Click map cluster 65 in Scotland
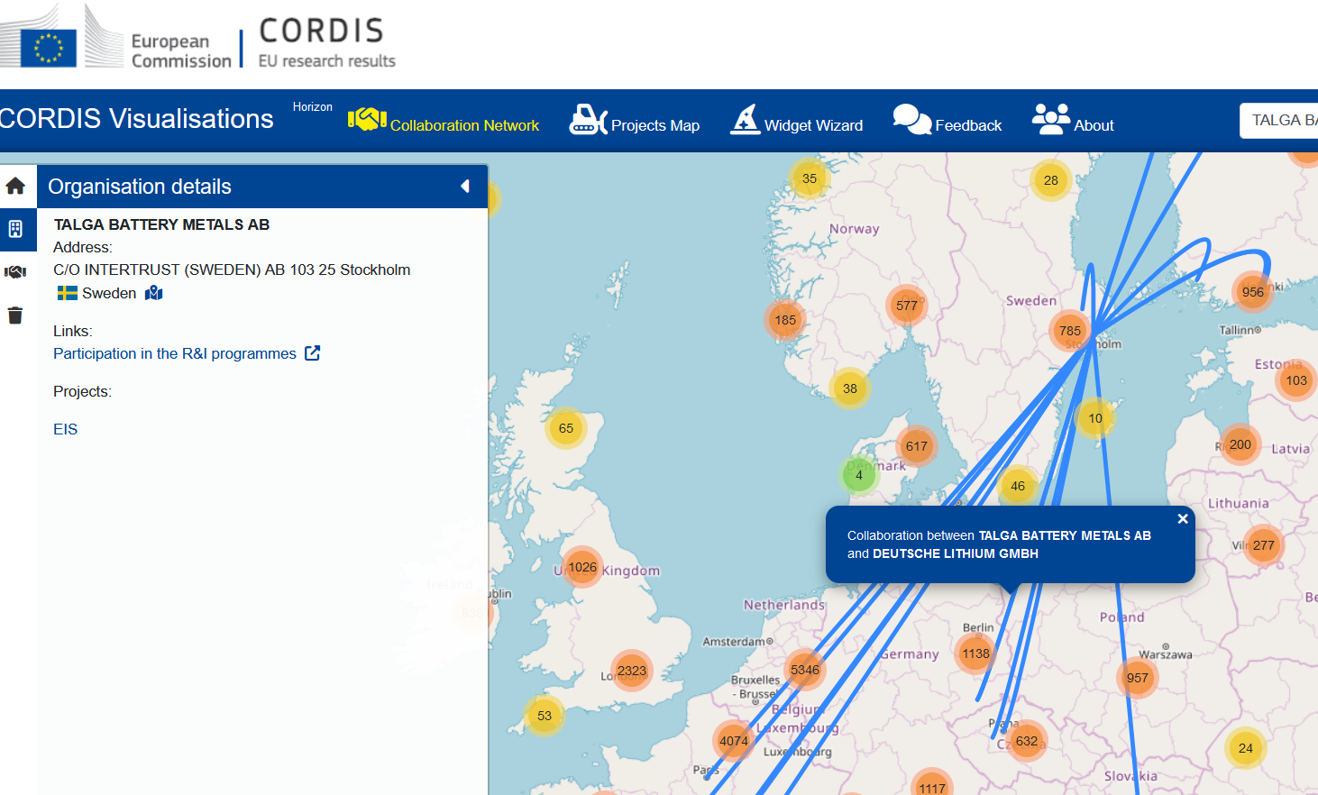Screen dimensions: 1318x795 coord(566,428)
